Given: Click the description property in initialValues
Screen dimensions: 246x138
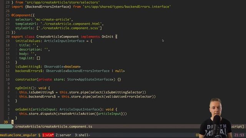Looking at the screenshot, I should coord(30,49).
